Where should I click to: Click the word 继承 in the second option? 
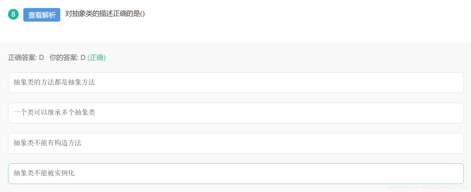pyautogui.click(x=54, y=112)
